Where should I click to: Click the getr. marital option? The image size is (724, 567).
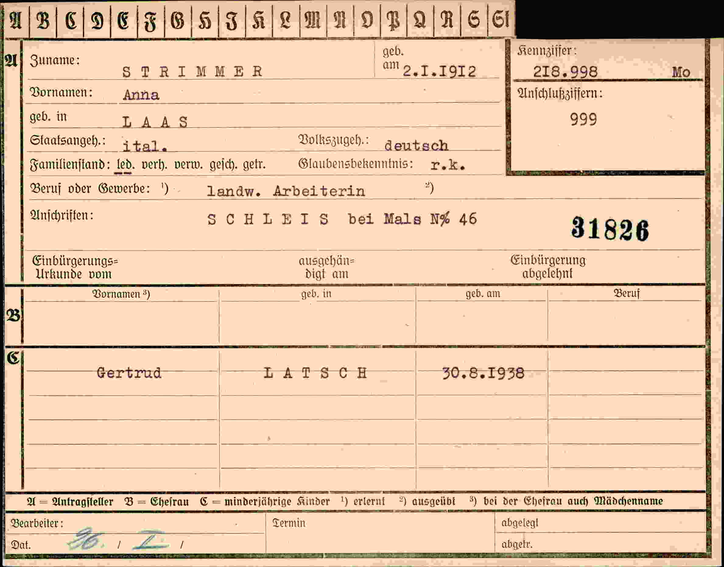click(x=254, y=165)
